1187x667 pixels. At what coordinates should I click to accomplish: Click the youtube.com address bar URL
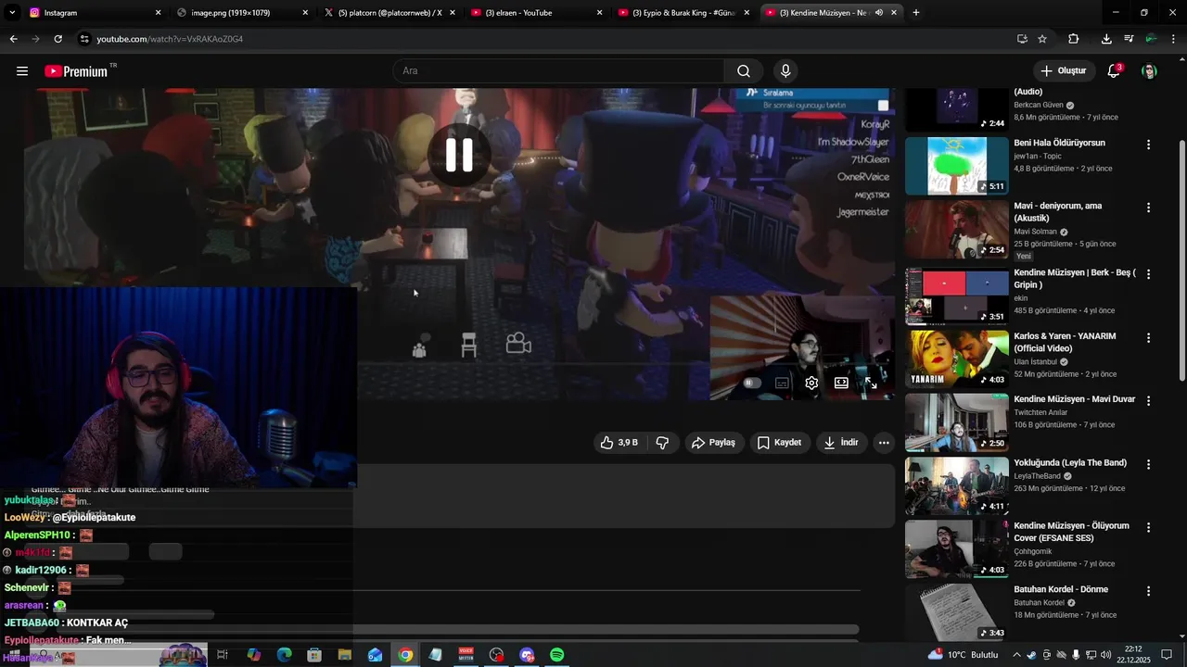[170, 39]
